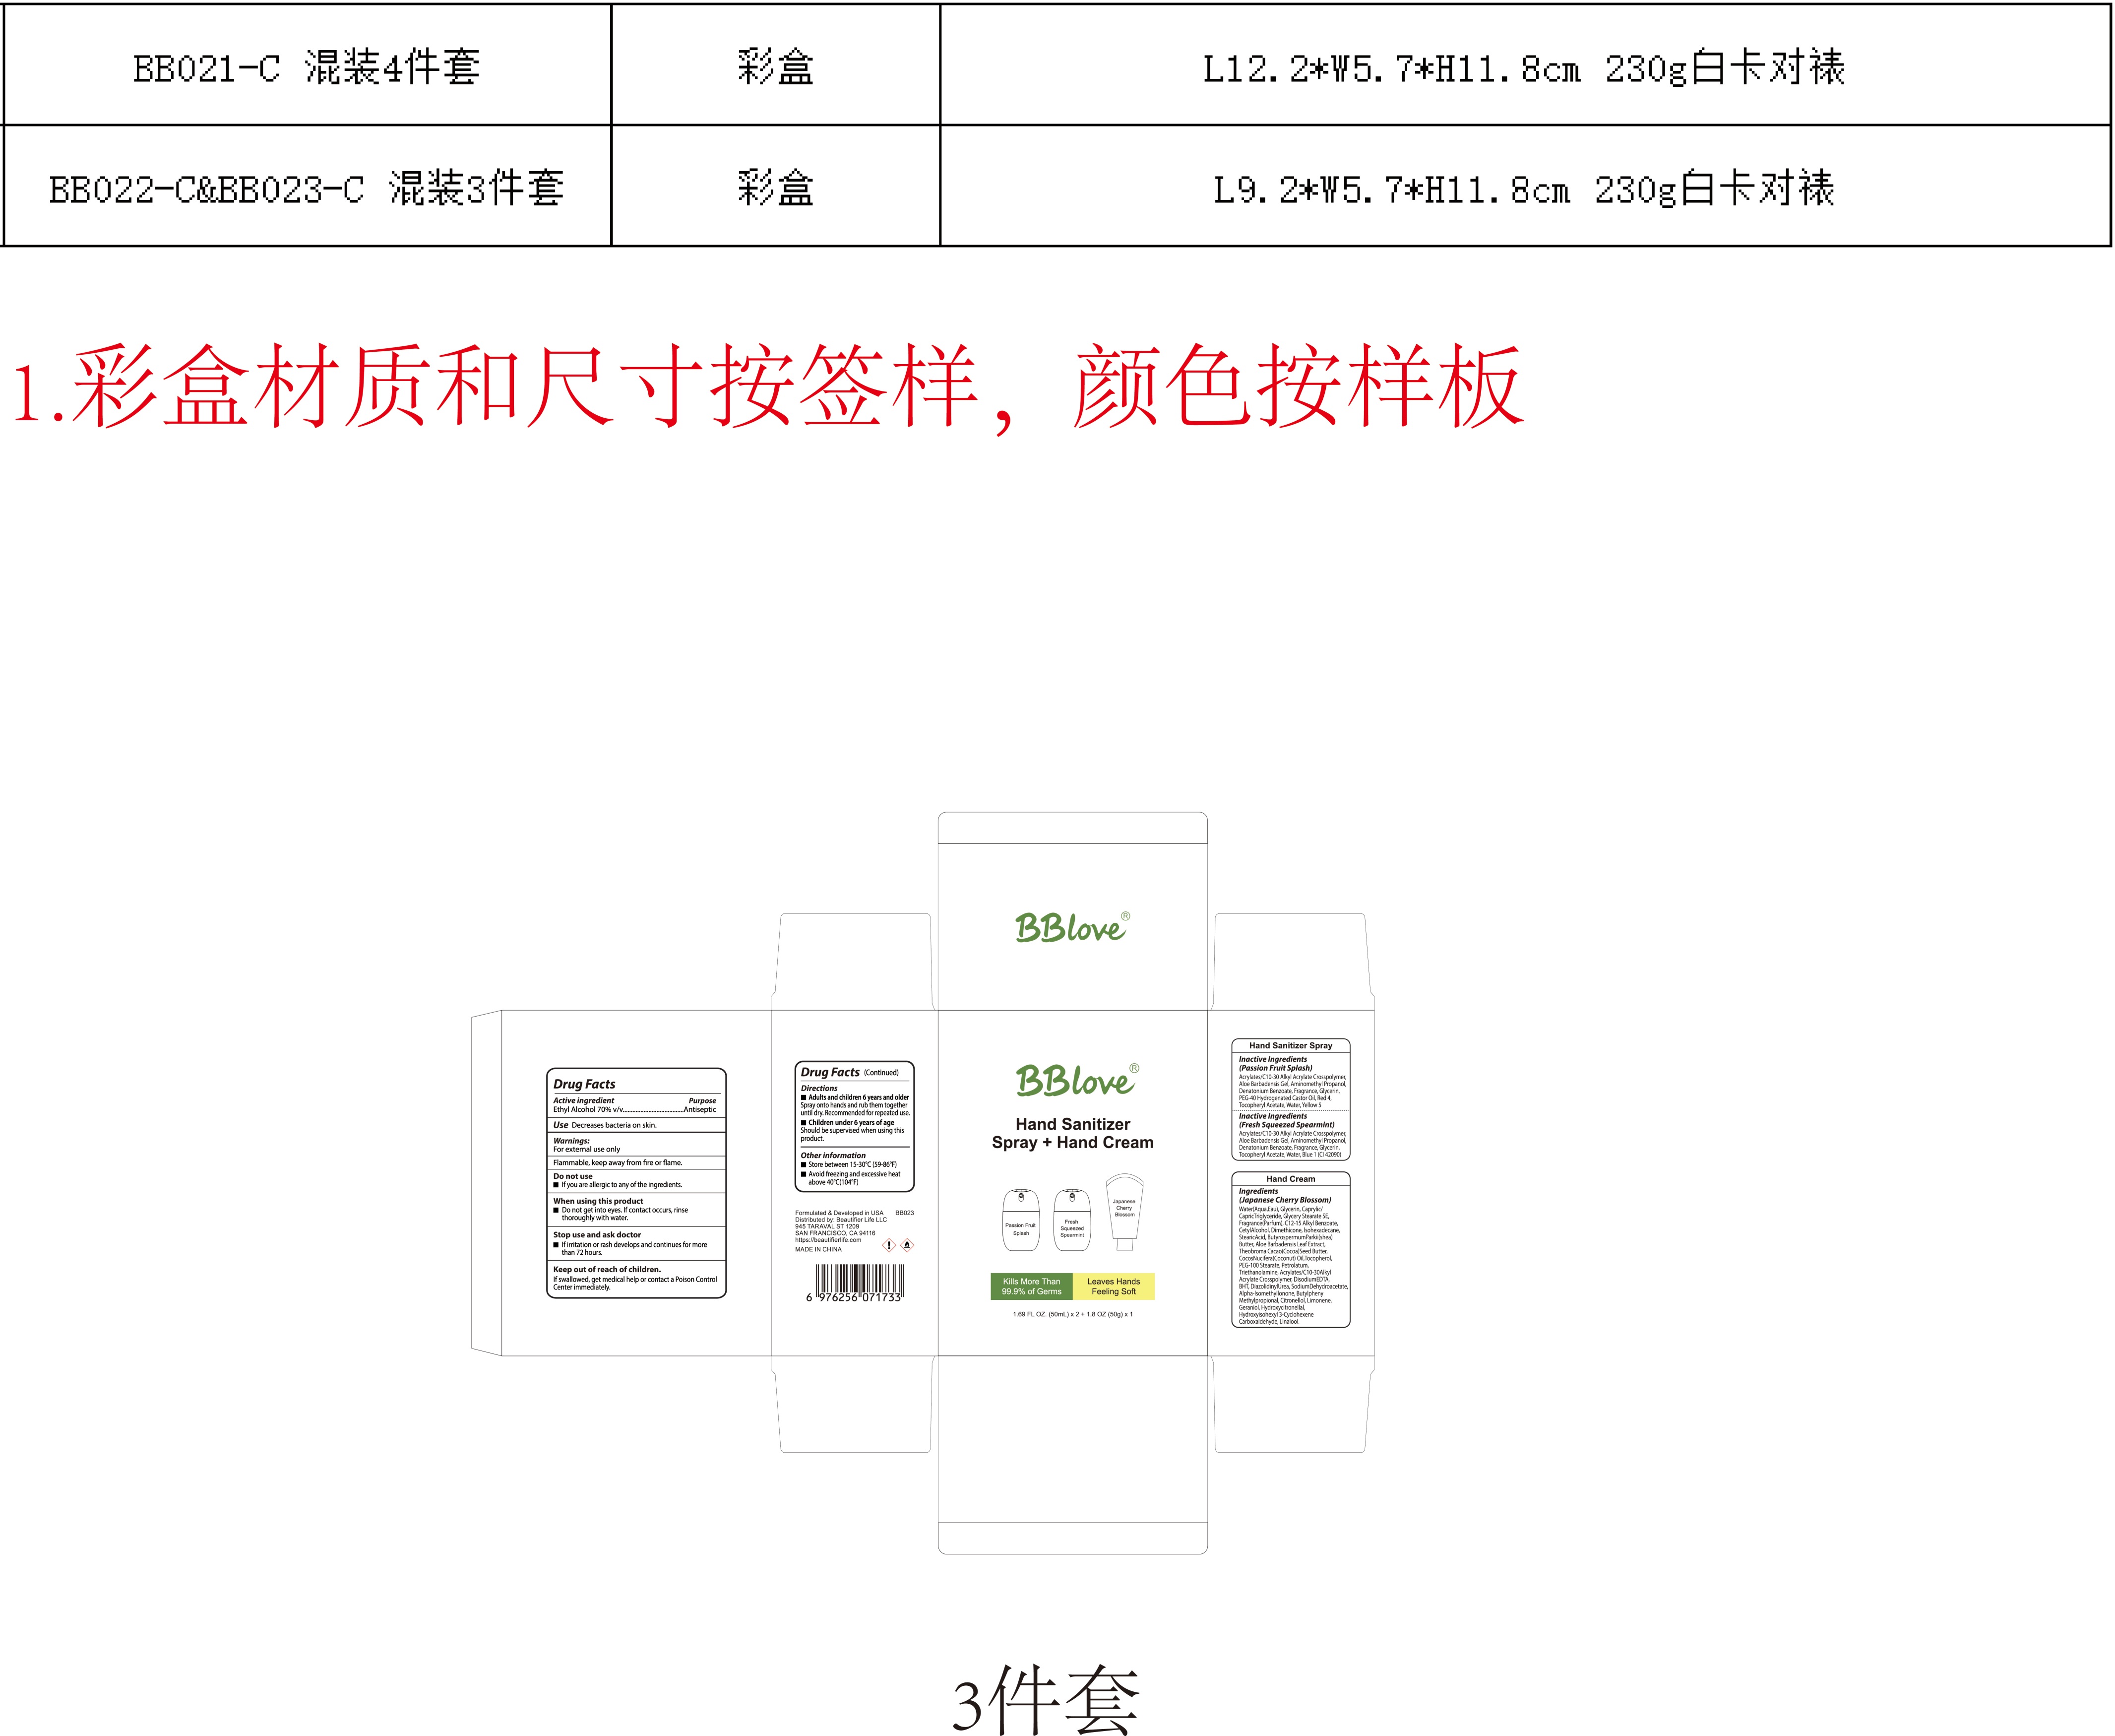Click the "Antiseptic" purpose value
Viewport: 2115px width, 1736px height.
point(701,1109)
